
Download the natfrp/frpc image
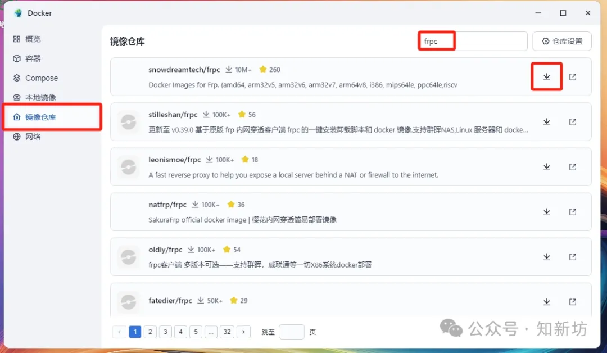coord(547,212)
